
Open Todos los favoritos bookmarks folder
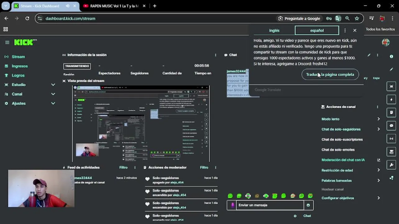[x=380, y=29]
